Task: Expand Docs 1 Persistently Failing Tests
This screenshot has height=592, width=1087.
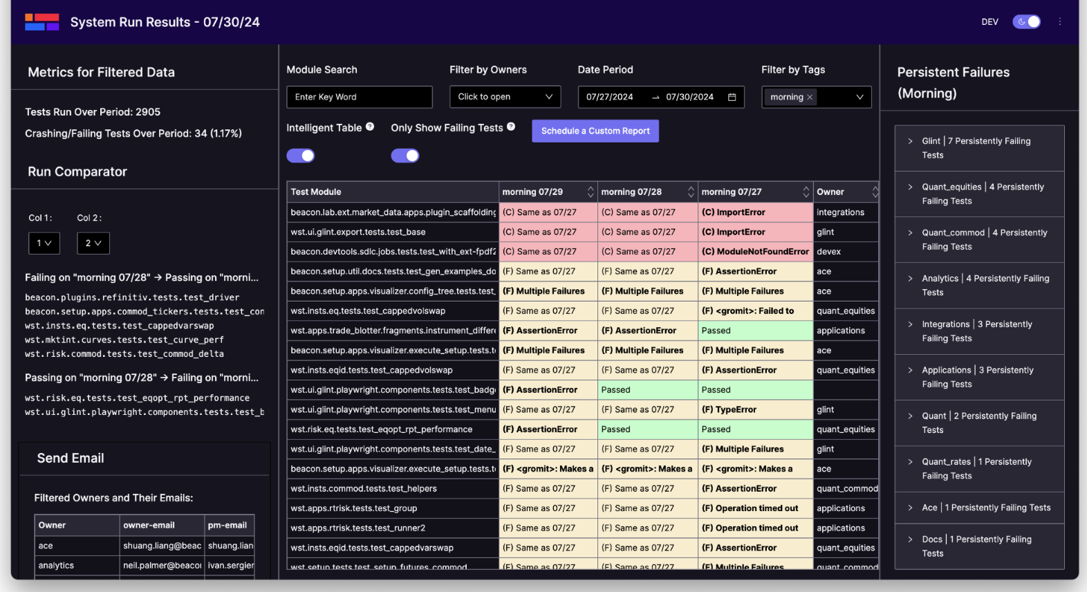Action: (x=979, y=546)
